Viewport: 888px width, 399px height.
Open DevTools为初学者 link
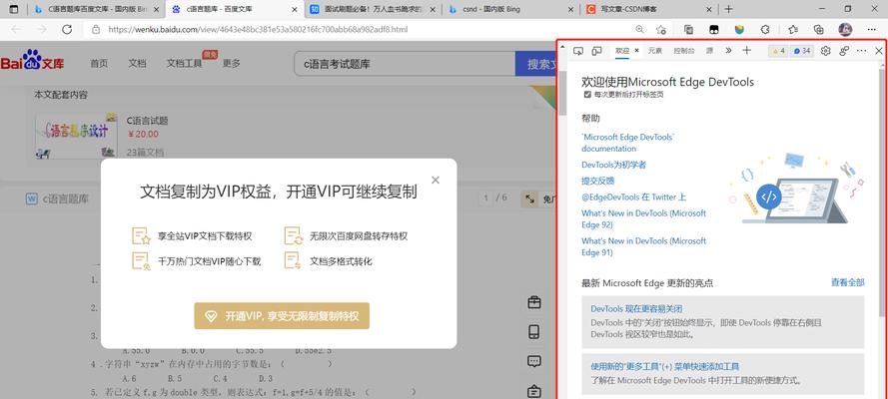pos(614,165)
